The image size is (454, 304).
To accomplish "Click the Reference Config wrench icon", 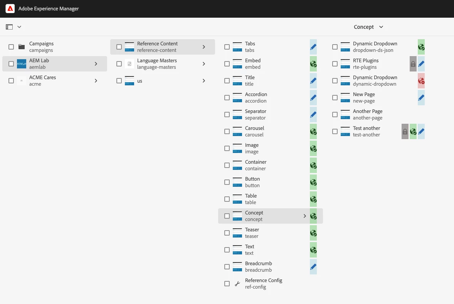I will coord(237,284).
